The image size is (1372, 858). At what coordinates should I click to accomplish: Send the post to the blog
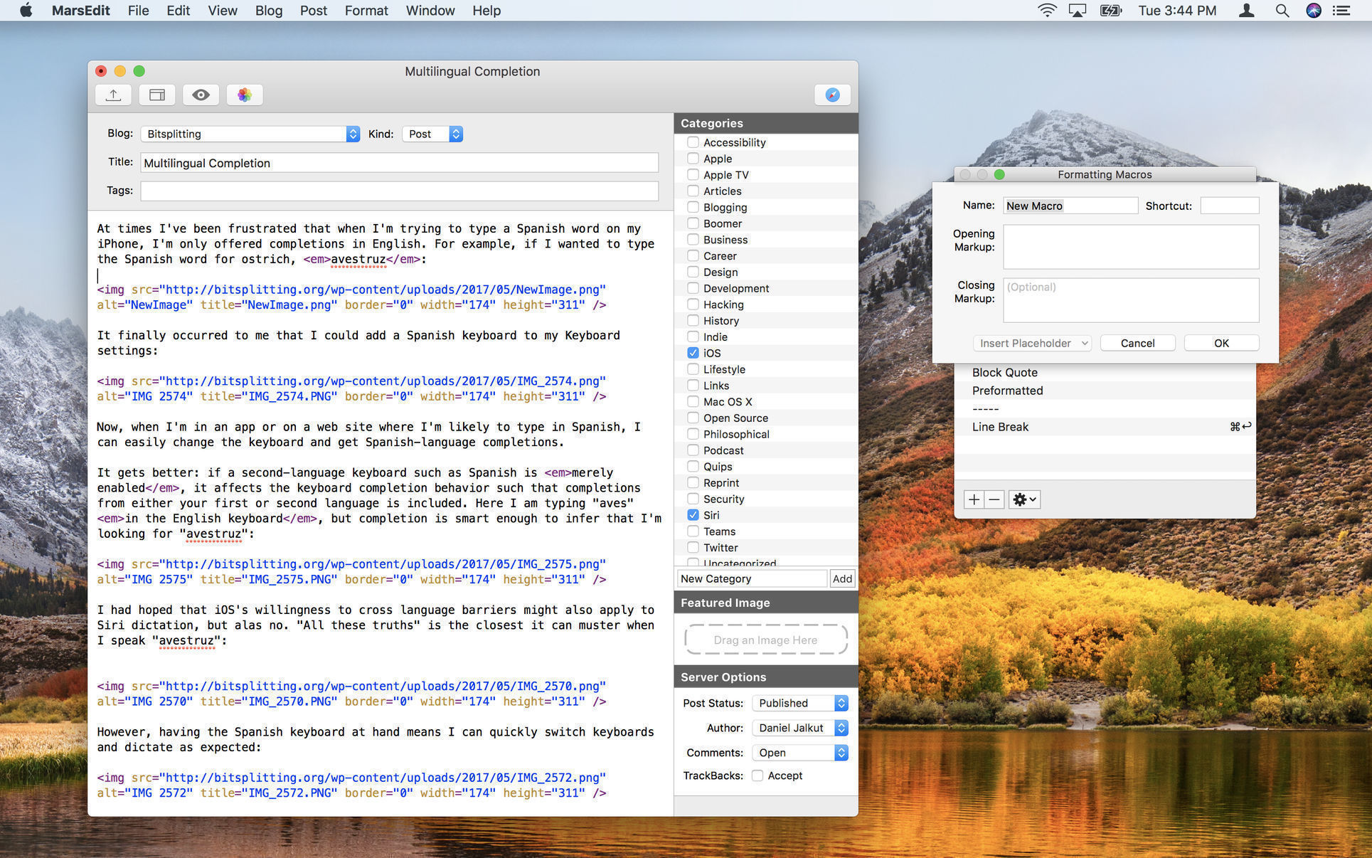click(x=113, y=94)
